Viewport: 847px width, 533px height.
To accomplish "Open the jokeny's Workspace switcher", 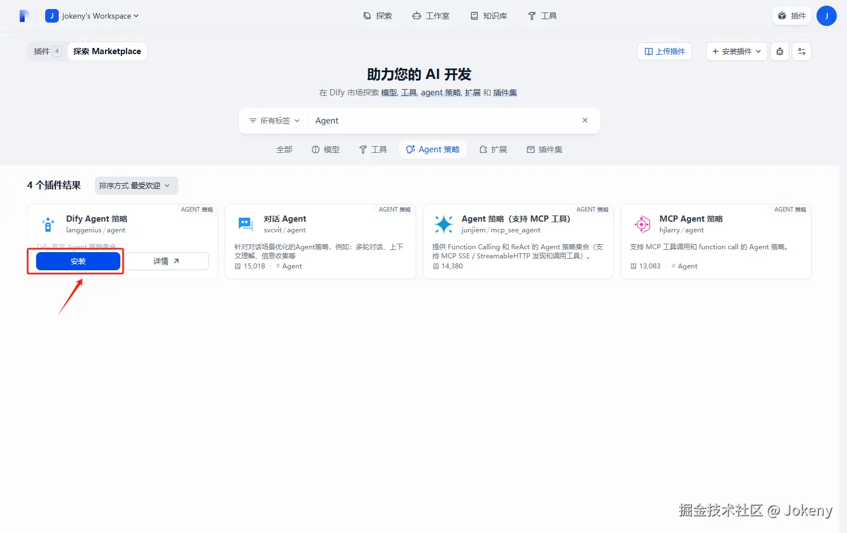I will (92, 16).
